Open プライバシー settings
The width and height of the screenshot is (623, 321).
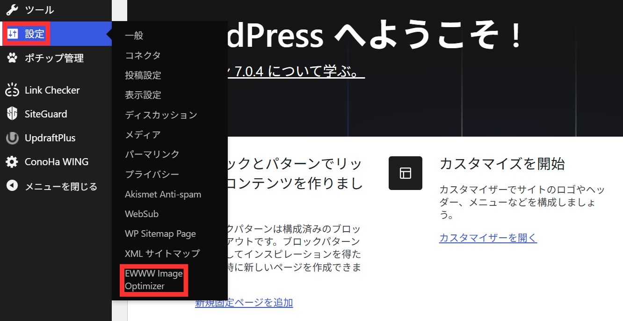click(152, 174)
